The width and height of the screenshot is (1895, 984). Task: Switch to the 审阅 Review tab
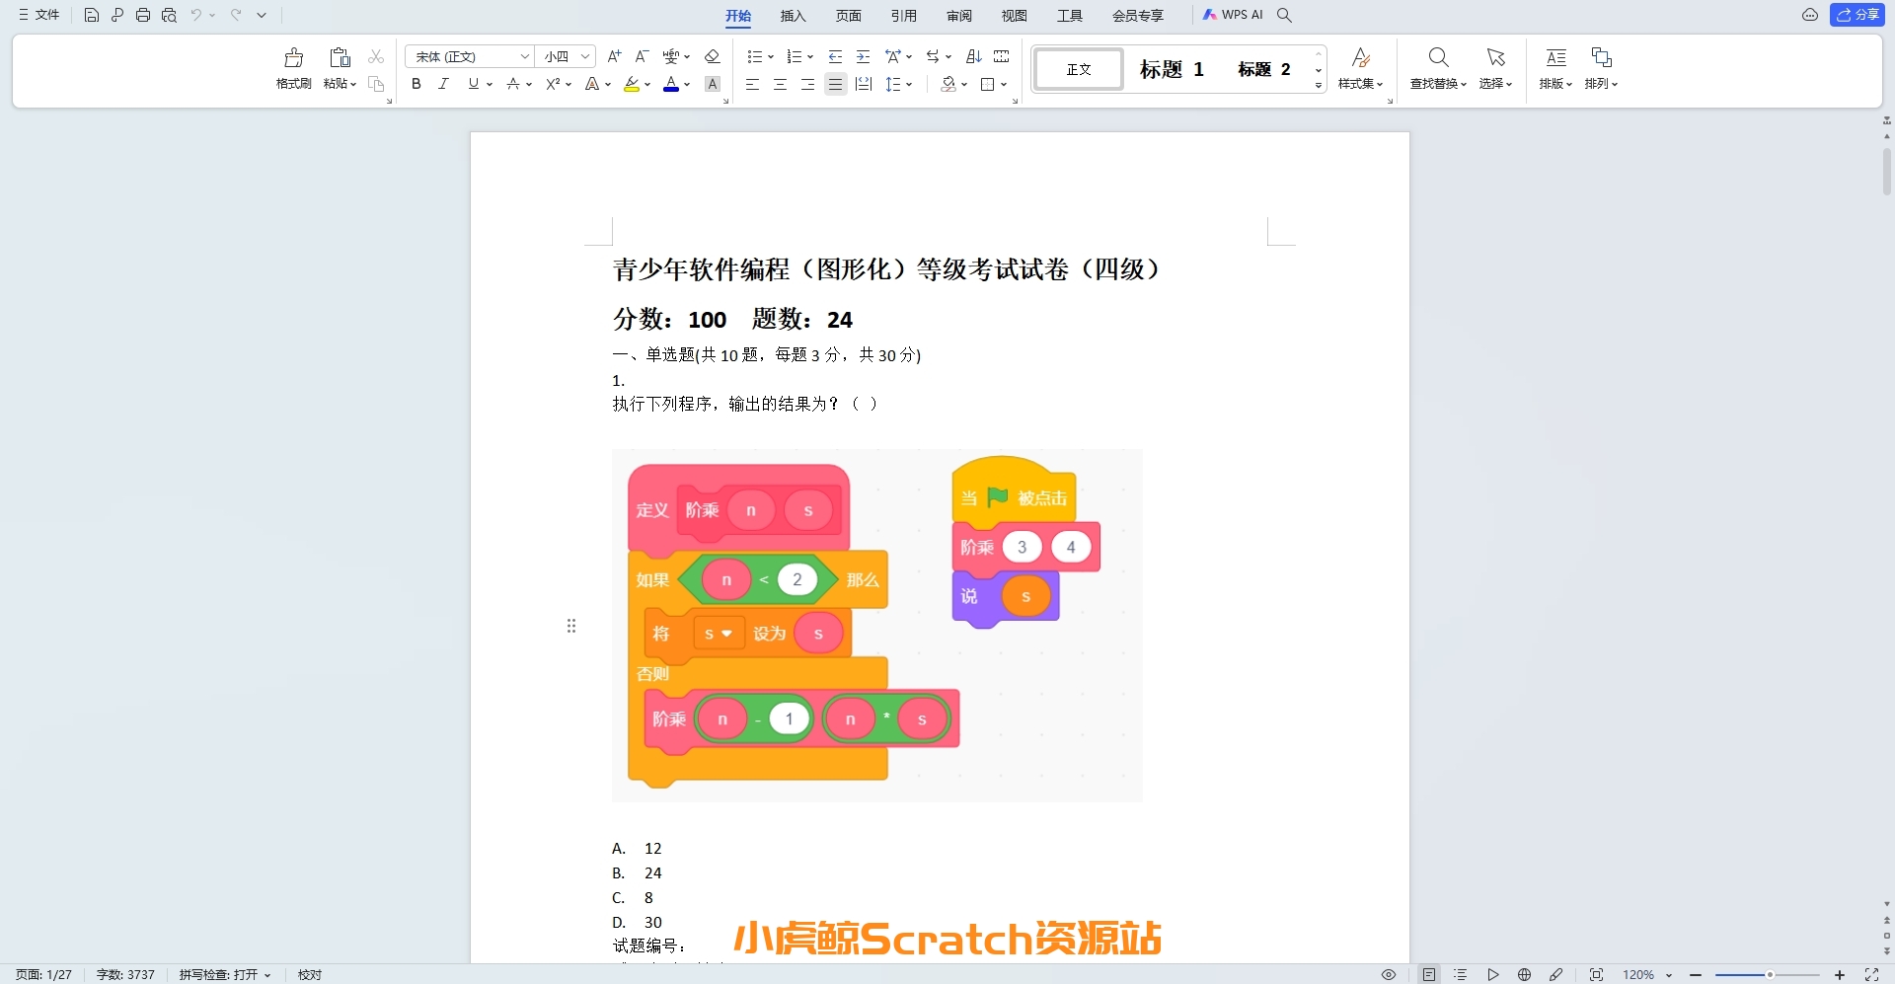click(958, 16)
